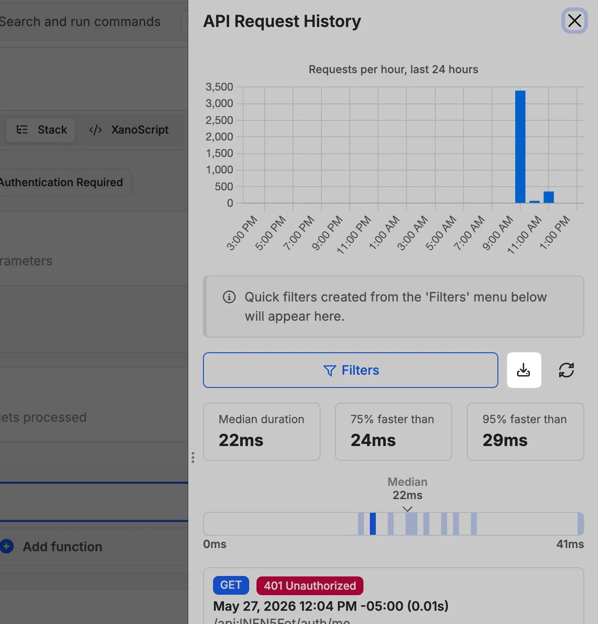Switch to the XanoScript view tab
Image resolution: width=598 pixels, height=624 pixels.
point(129,130)
